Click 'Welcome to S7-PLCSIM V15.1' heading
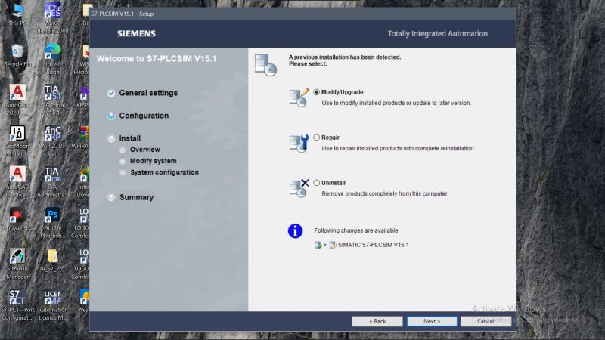 click(157, 59)
